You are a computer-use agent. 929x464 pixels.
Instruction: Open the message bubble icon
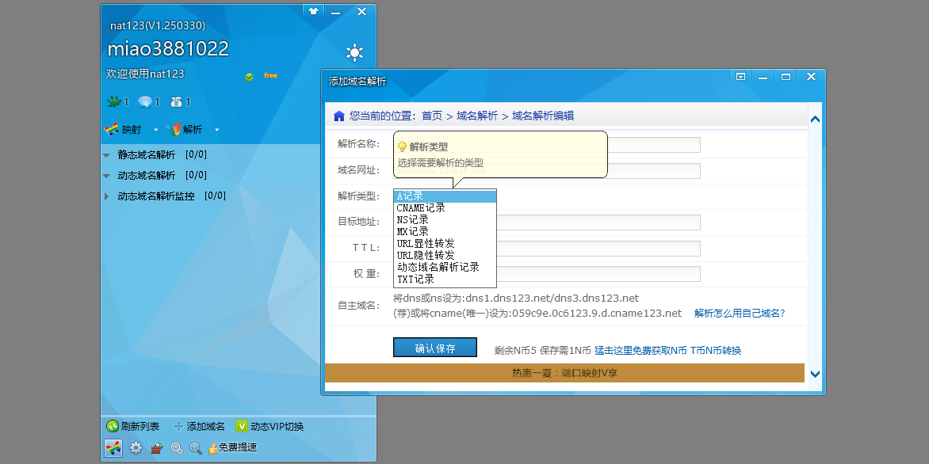pyautogui.click(x=145, y=102)
